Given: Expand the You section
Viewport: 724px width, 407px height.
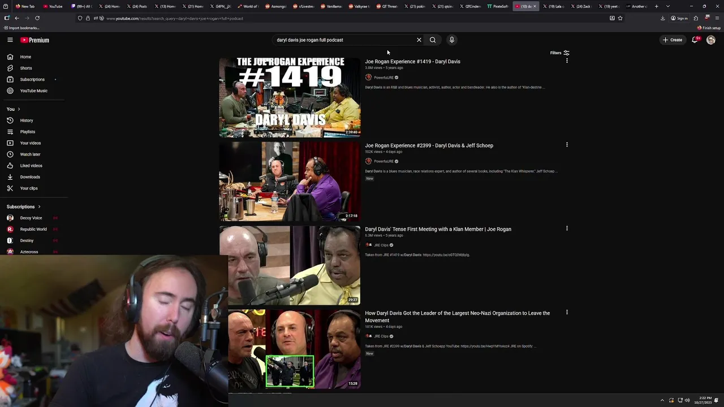Looking at the screenshot, I should (x=14, y=109).
